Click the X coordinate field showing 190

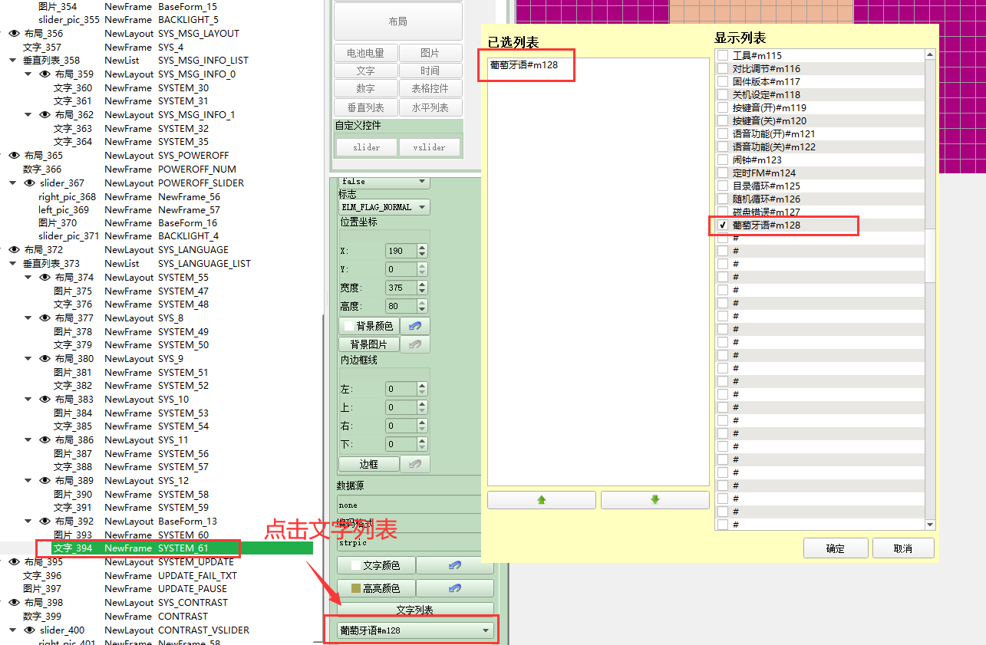click(x=401, y=251)
